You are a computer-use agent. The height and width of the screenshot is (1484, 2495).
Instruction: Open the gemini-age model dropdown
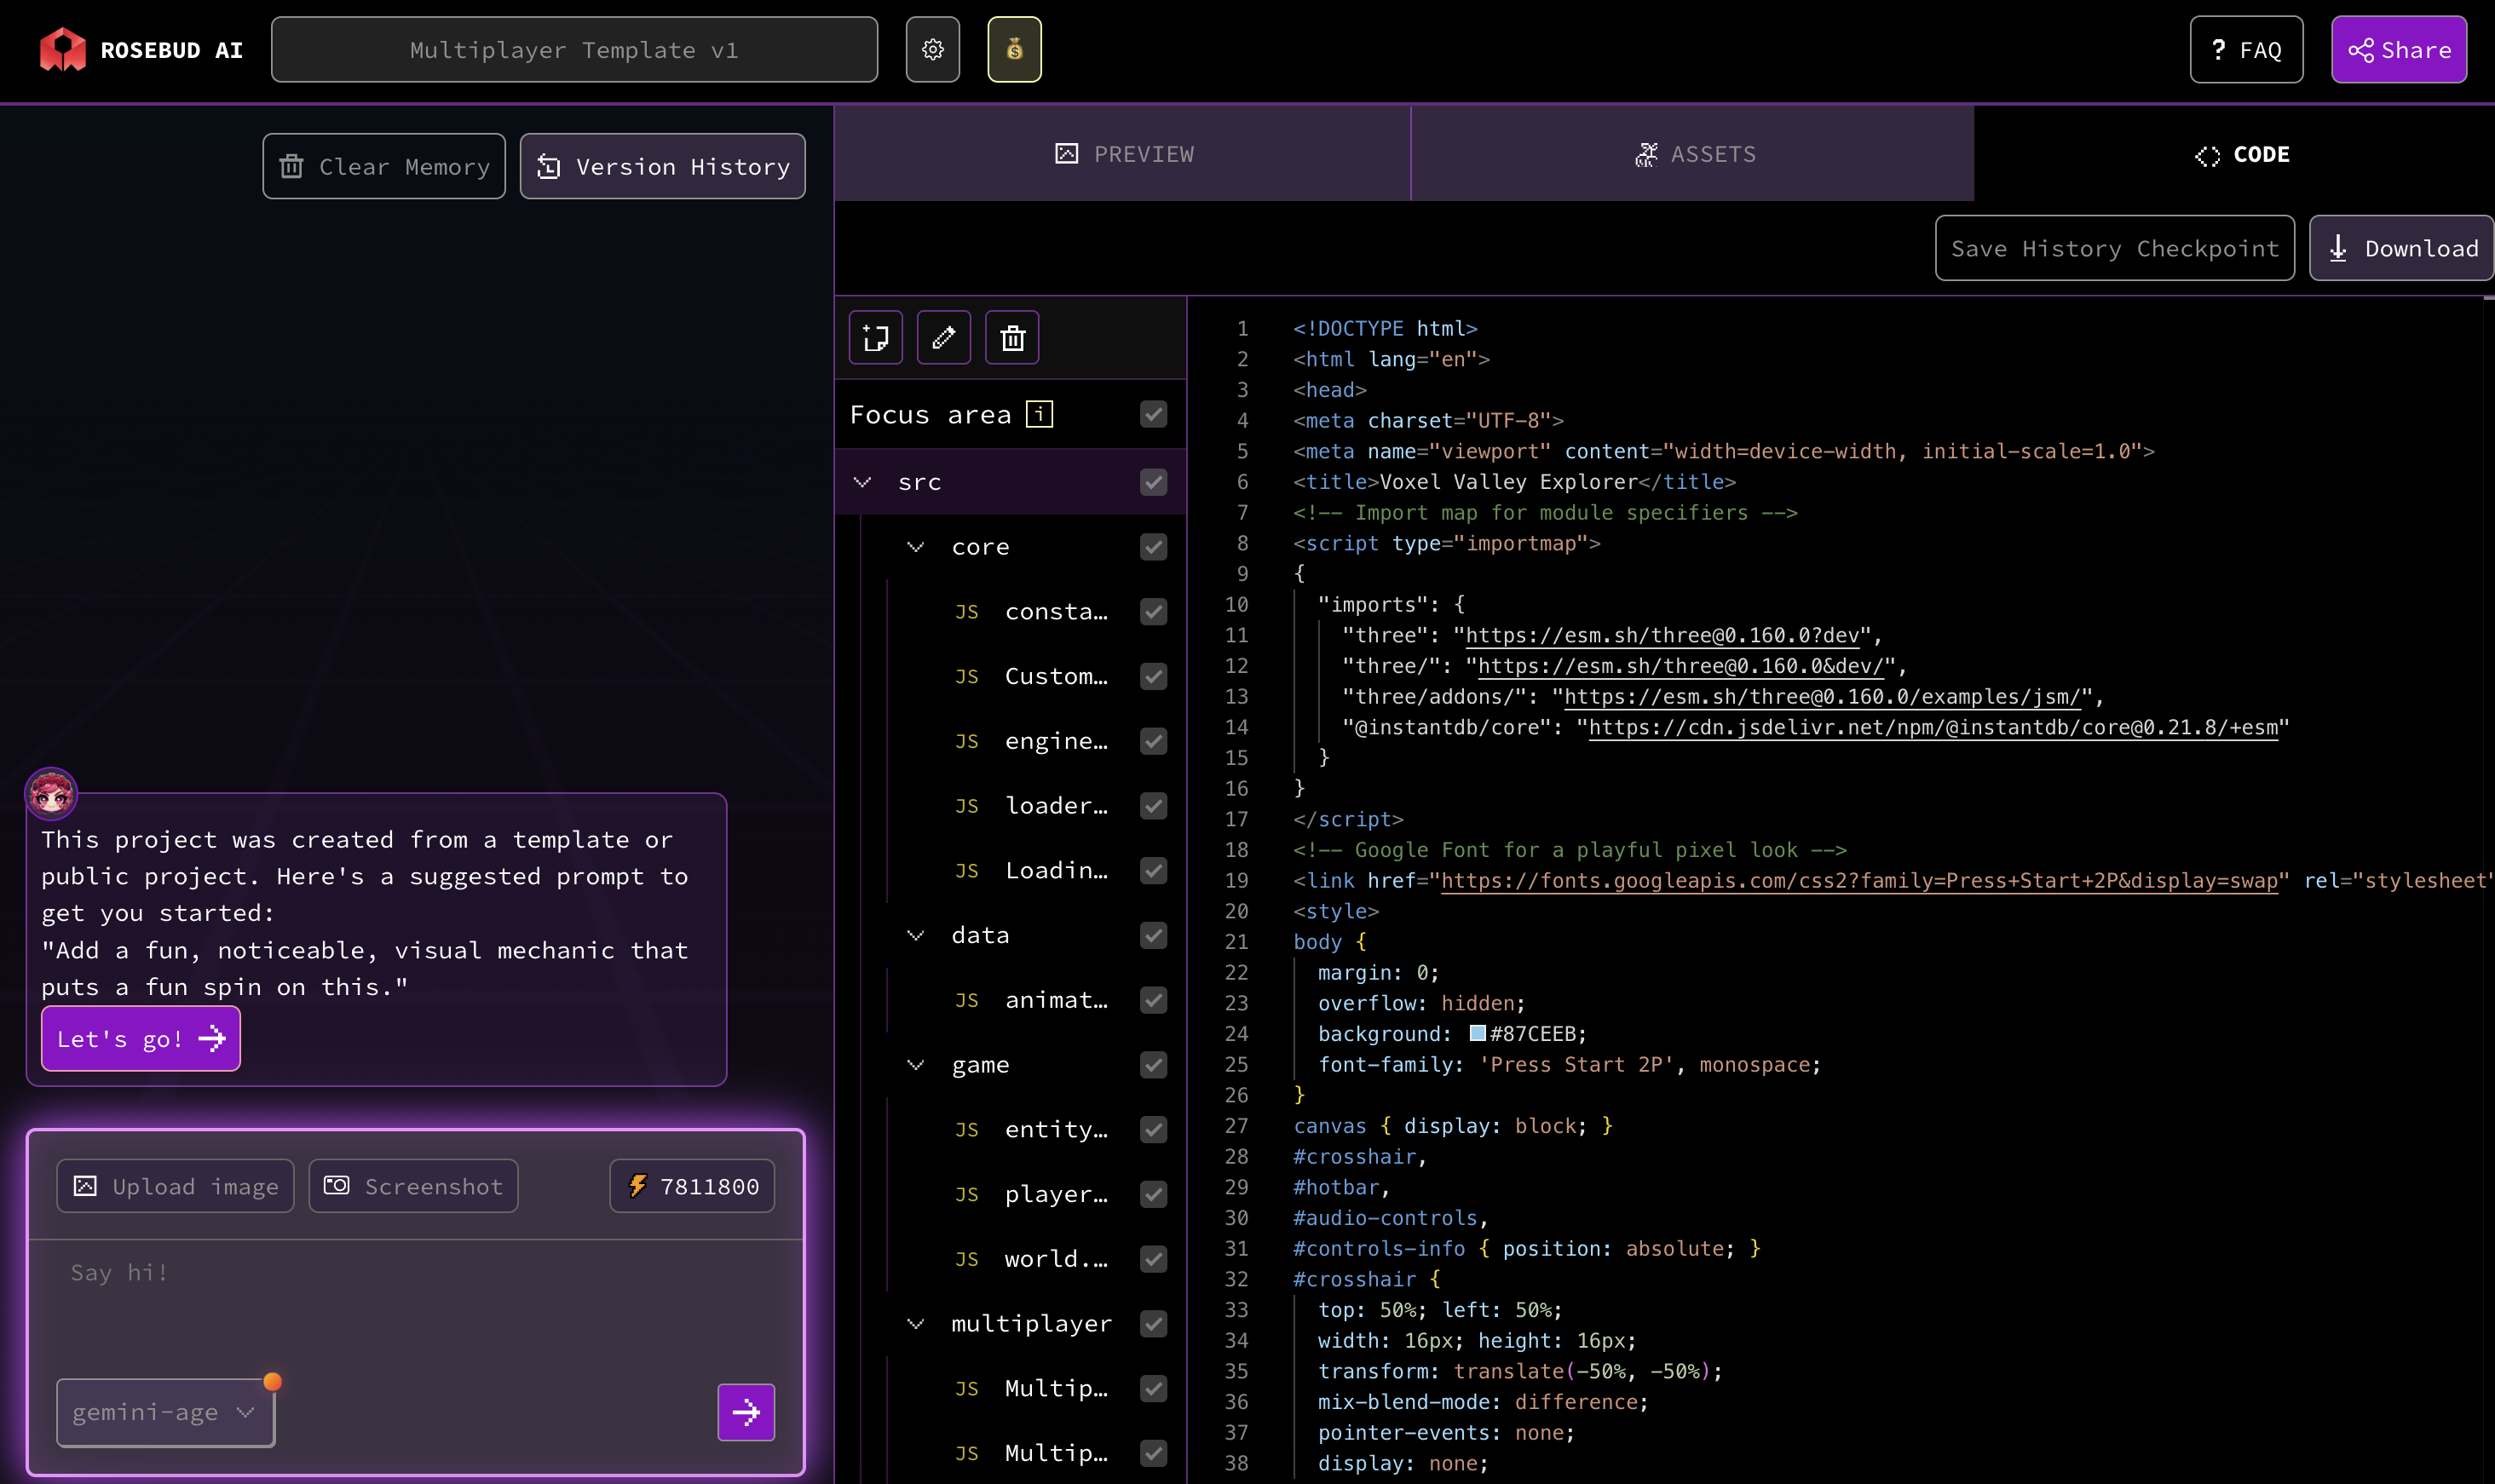point(165,1412)
